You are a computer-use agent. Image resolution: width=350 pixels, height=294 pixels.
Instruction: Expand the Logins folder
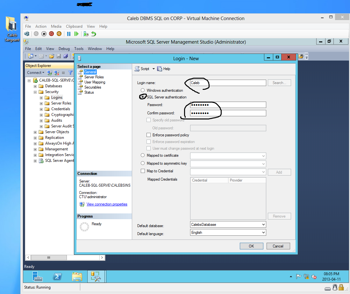point(41,98)
